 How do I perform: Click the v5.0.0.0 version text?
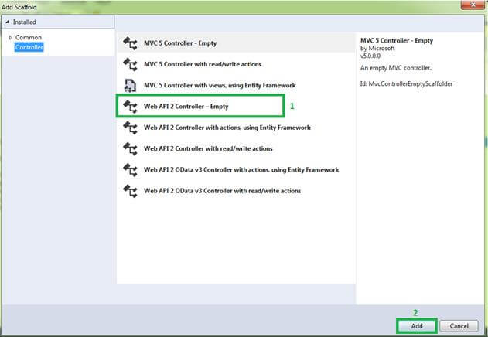click(x=370, y=56)
